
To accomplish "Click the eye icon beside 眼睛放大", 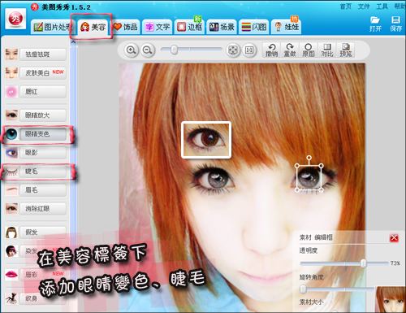I will click(x=11, y=115).
